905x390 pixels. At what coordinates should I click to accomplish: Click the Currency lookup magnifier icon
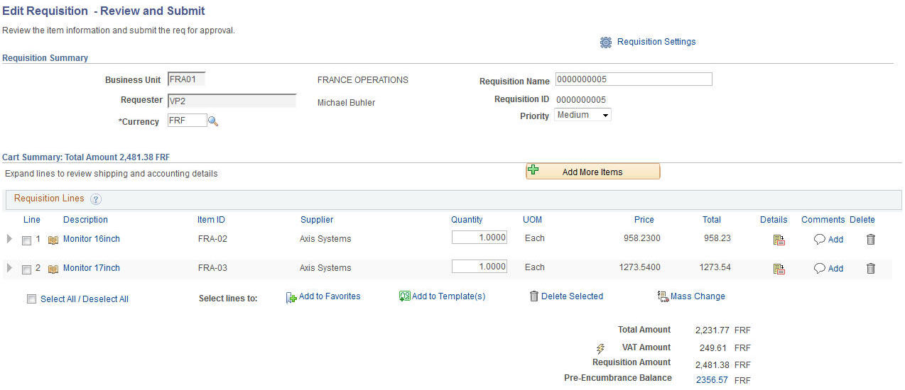[213, 122]
